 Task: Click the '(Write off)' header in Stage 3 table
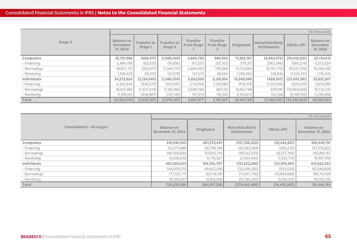point(296,45)
